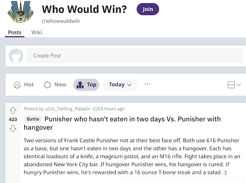The height and width of the screenshot is (183, 246).
Task: Expand the card view layout selector
Action: coord(234,85)
